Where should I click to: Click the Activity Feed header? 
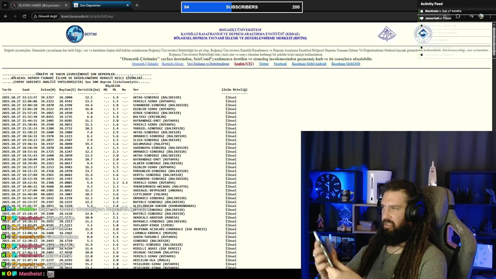click(x=431, y=4)
